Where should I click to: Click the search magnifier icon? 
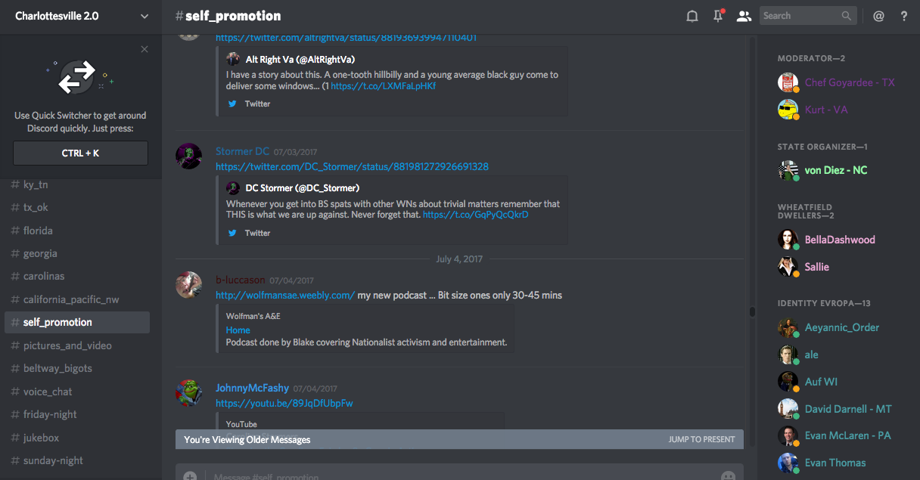pyautogui.click(x=847, y=16)
